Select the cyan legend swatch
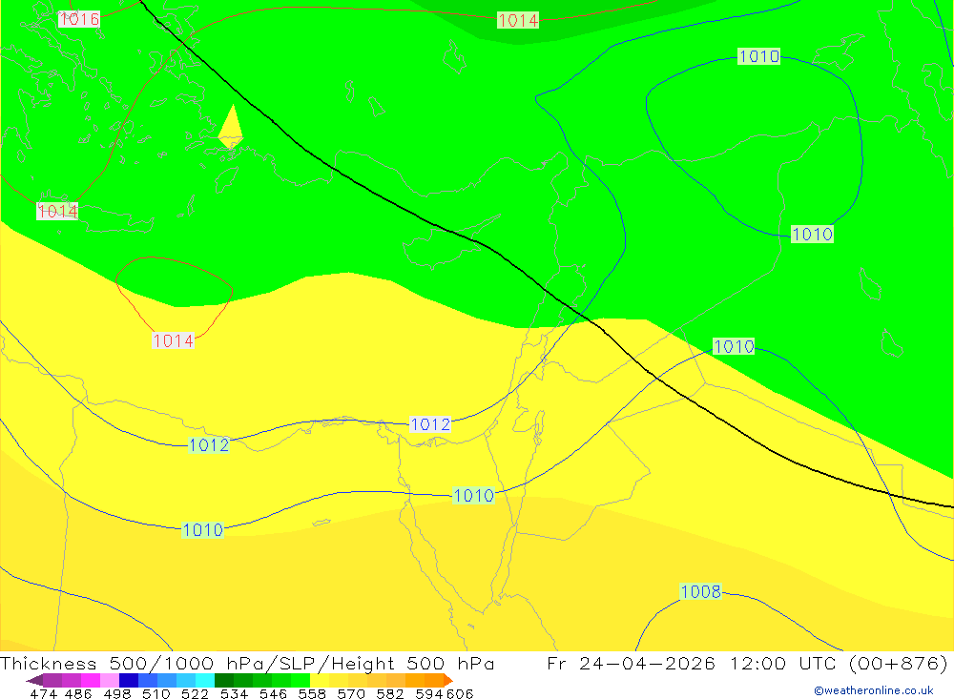 205,680
